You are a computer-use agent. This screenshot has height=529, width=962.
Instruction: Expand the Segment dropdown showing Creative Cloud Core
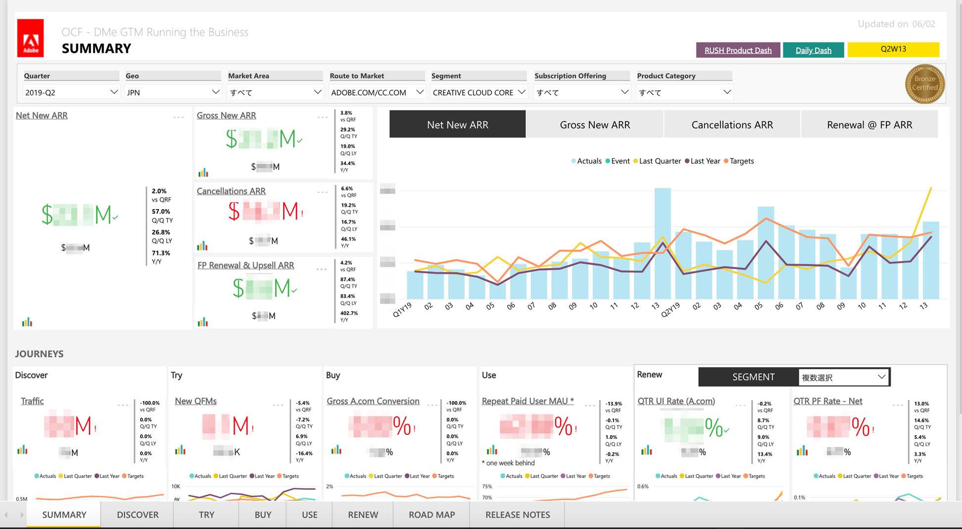click(x=478, y=92)
